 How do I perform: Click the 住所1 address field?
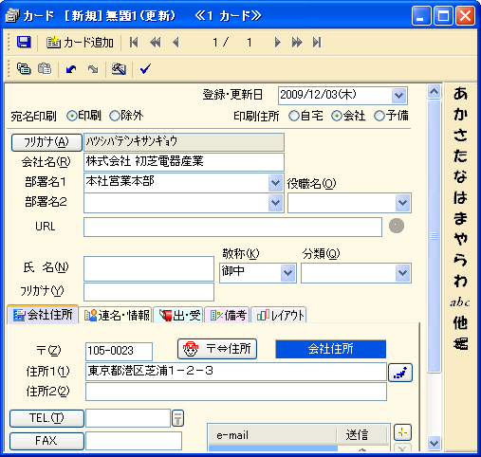point(236,372)
